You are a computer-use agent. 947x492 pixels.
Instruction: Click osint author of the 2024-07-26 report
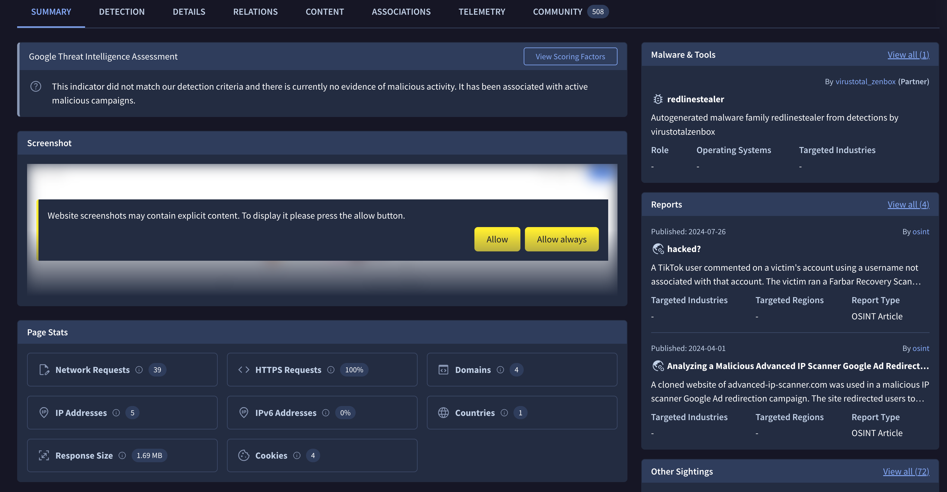click(x=921, y=232)
